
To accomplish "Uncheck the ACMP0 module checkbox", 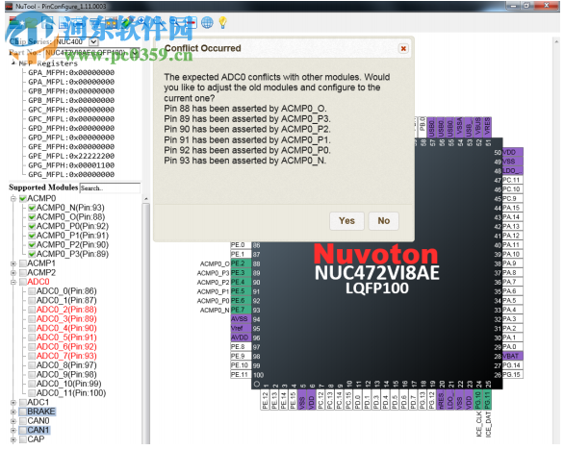I will click(x=23, y=198).
